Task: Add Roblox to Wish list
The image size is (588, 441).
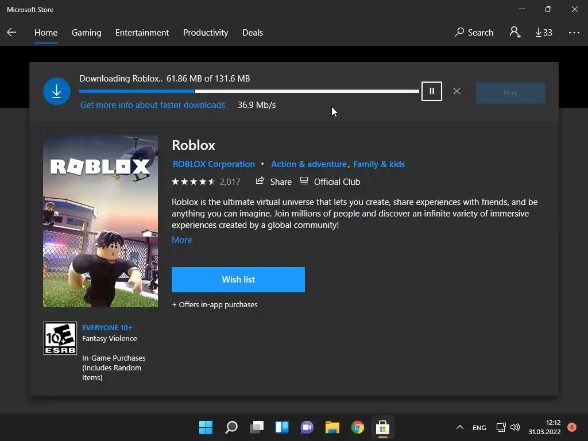Action: pos(238,280)
